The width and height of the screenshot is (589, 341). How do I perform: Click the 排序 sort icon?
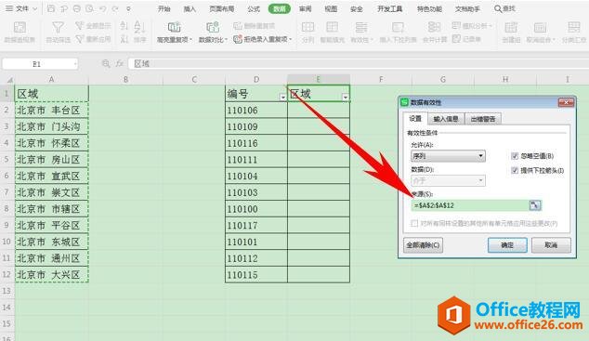[139, 28]
